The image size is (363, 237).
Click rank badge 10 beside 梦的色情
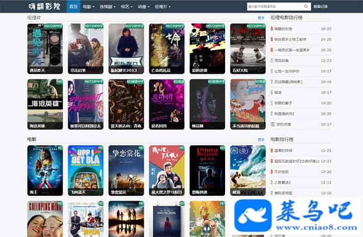(272, 124)
